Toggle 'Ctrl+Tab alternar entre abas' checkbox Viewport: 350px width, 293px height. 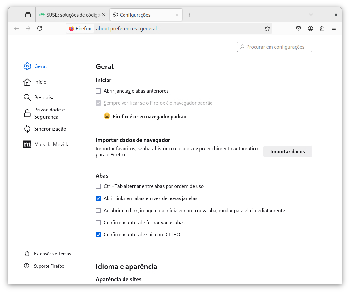[98, 186]
